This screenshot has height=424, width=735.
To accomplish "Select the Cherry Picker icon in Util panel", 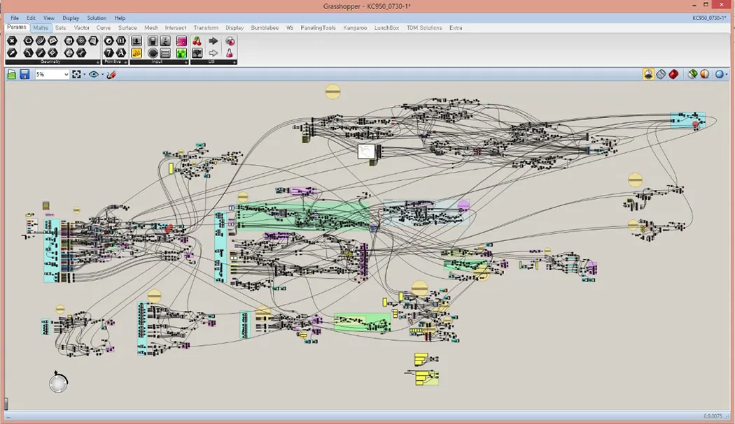I will coord(197,41).
